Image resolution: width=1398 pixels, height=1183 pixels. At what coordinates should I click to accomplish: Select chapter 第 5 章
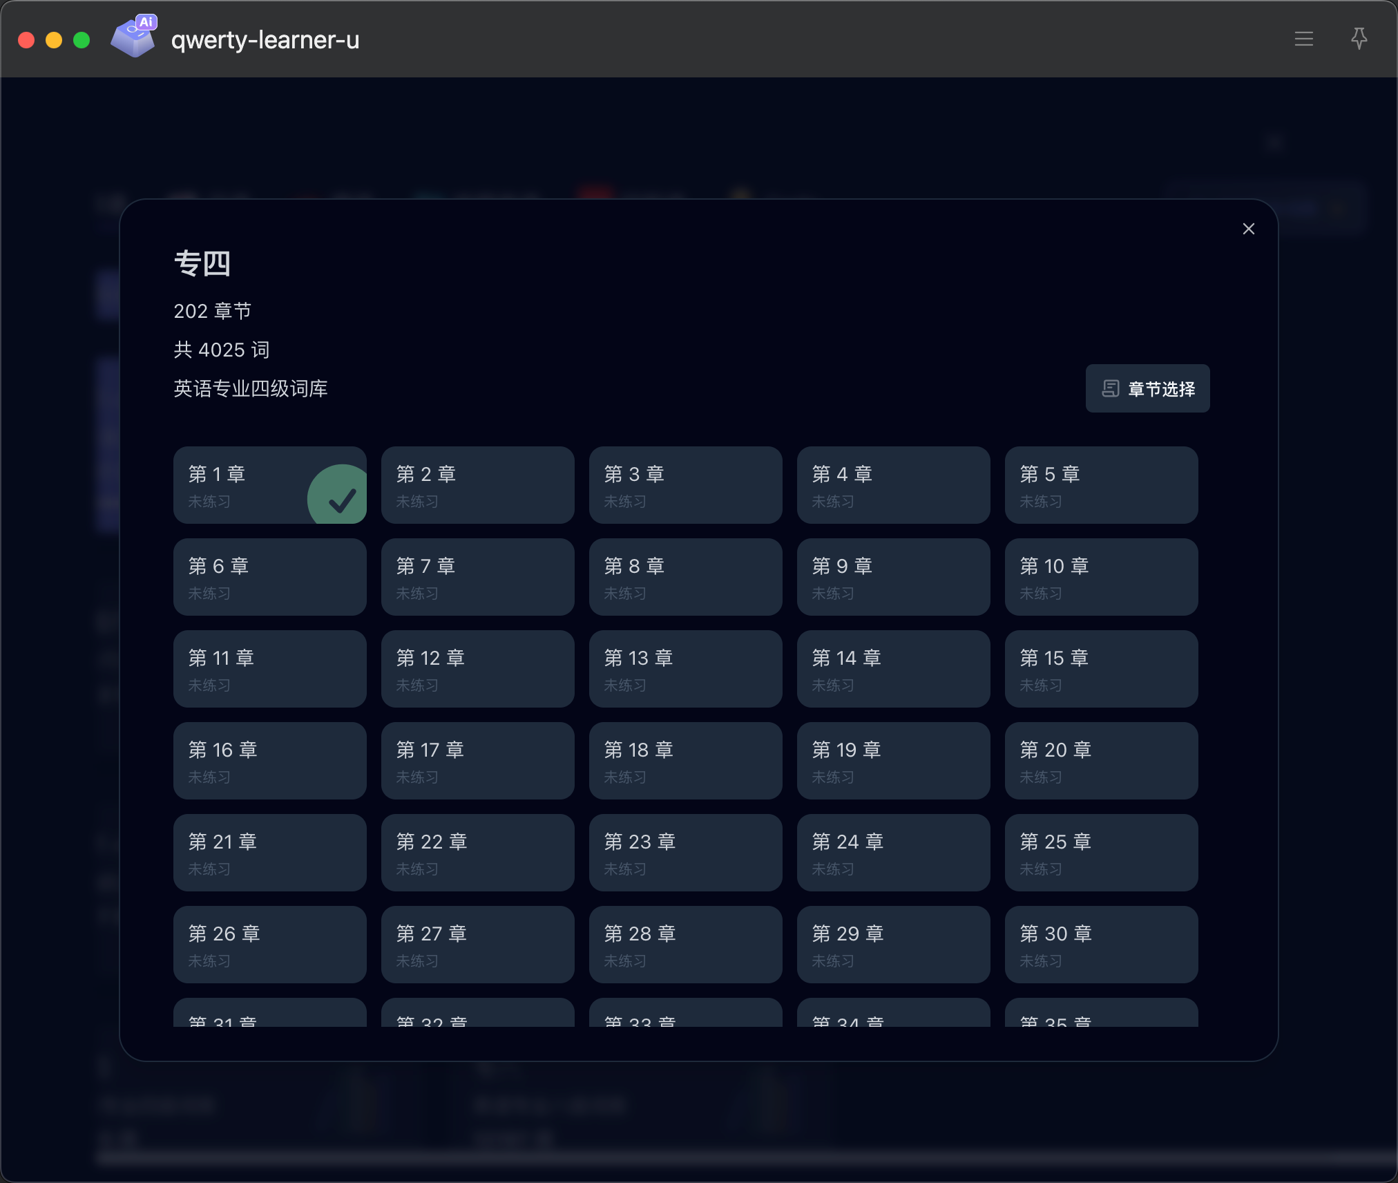(x=1101, y=485)
